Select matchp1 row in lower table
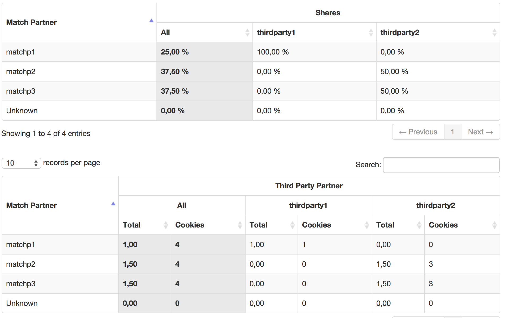506x318 pixels. pos(251,244)
